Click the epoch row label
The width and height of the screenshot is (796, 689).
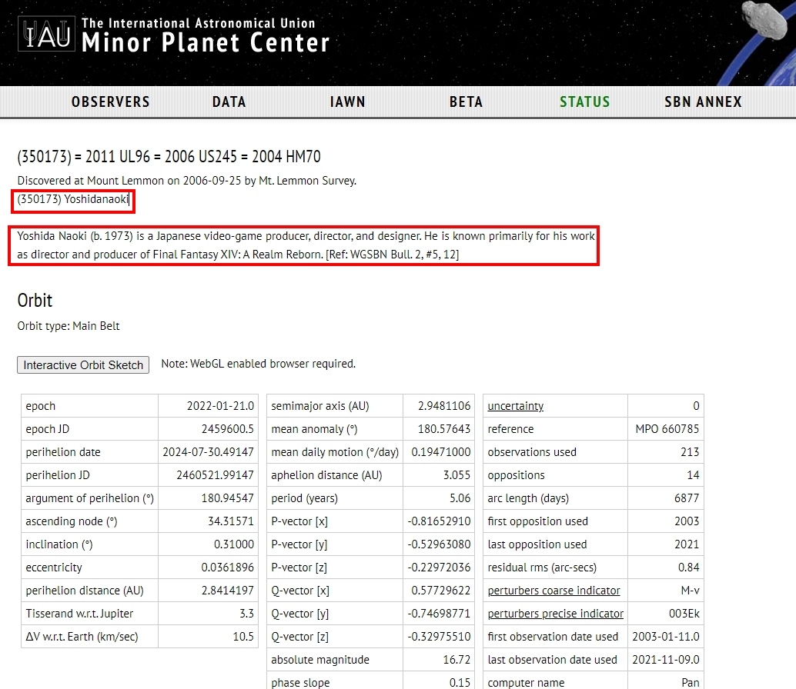[x=41, y=406]
